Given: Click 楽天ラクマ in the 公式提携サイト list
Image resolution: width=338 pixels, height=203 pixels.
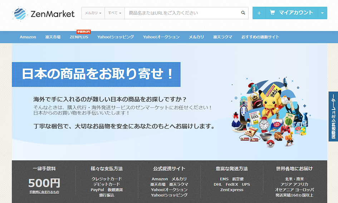Looking at the screenshot, I should pos(179,184).
